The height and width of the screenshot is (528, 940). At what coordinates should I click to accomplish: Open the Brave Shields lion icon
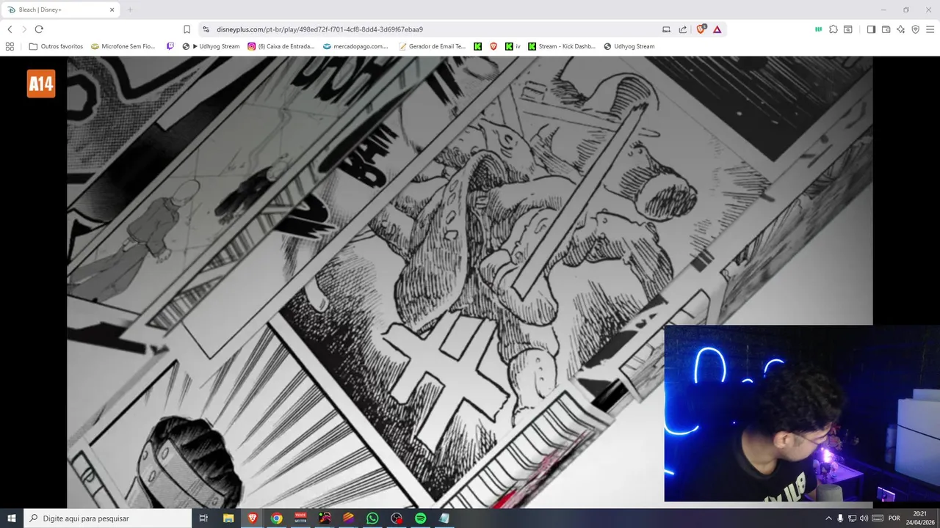pyautogui.click(x=701, y=29)
